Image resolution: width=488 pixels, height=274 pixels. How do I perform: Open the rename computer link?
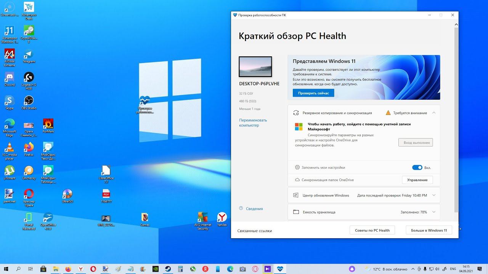tap(253, 123)
